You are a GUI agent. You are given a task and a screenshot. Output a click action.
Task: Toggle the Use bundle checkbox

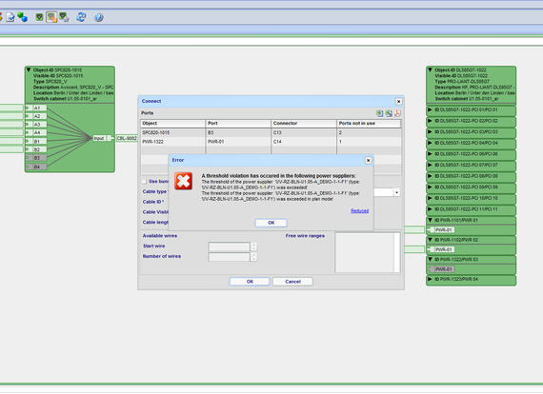[x=144, y=182]
